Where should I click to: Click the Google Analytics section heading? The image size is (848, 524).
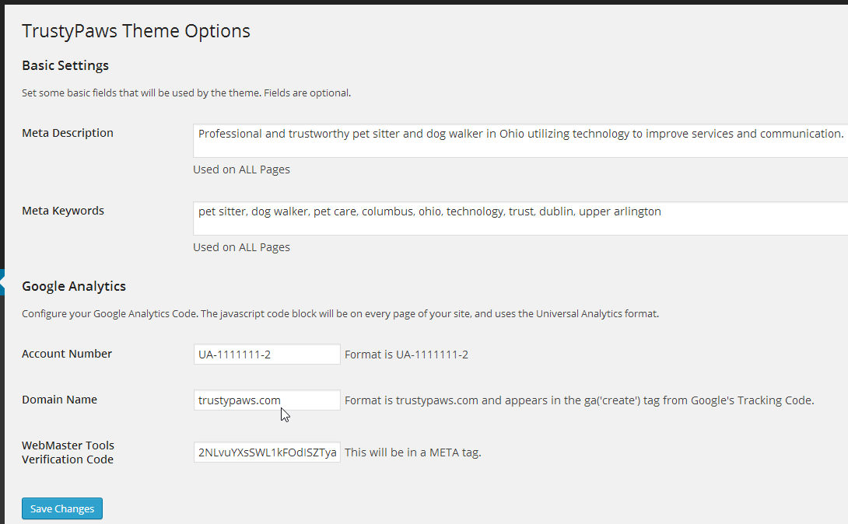74,286
